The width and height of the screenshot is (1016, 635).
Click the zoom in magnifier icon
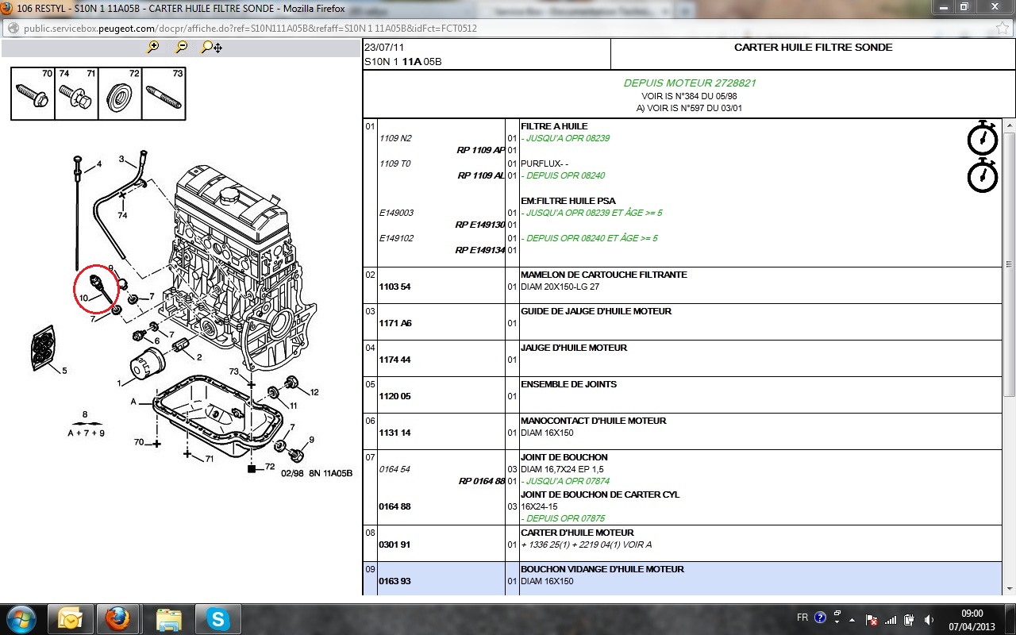point(153,48)
